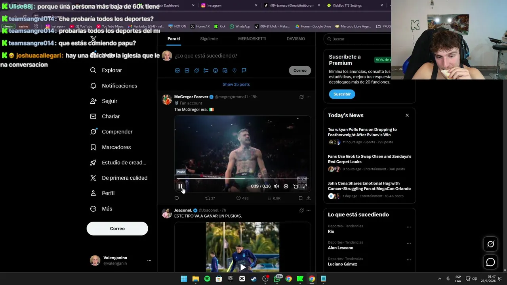Seek on the McGregor video progress bar
This screenshot has width=507, height=285.
pos(242,179)
